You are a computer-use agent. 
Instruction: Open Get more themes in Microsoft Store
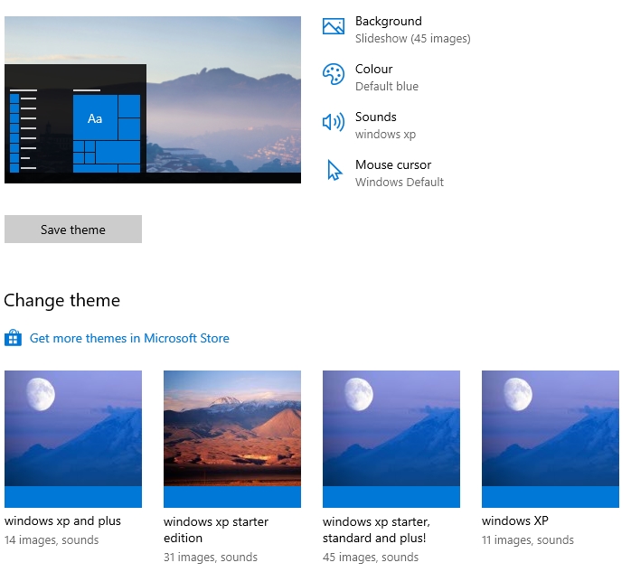click(x=129, y=338)
